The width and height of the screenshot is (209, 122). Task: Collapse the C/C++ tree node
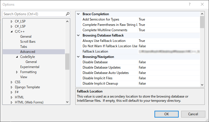[12, 31]
